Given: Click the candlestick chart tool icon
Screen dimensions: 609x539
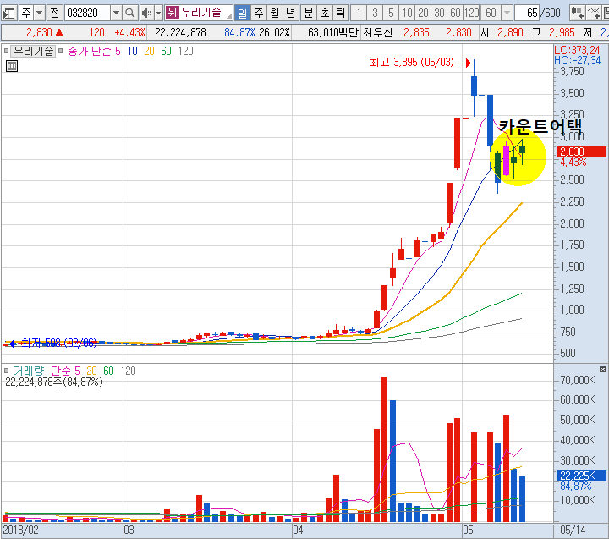Looking at the screenshot, I should [577, 13].
